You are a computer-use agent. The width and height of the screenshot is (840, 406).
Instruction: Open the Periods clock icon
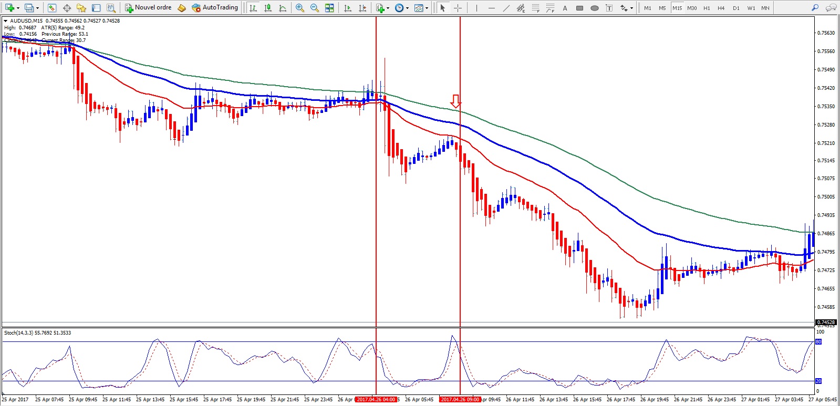(399, 8)
